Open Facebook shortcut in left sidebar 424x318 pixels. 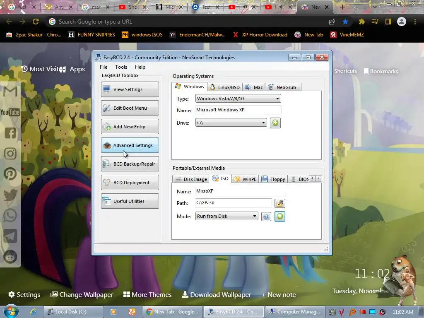click(10, 133)
